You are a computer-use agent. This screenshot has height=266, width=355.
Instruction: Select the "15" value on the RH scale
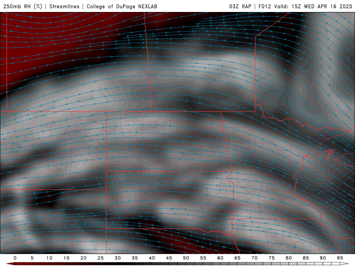66,258
